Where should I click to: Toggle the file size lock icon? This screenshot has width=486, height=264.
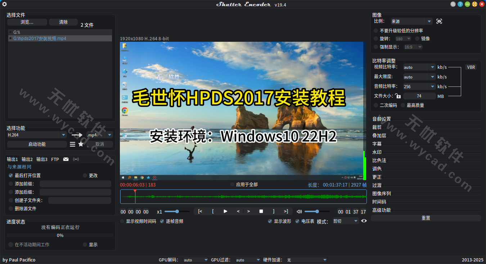(x=398, y=96)
